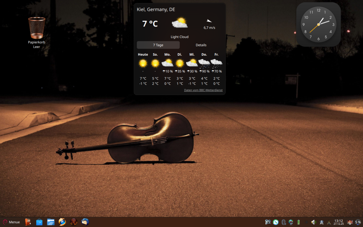Click the analog clock widget
The height and width of the screenshot is (227, 363).
click(x=318, y=25)
